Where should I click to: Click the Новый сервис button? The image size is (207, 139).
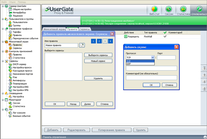98,61
